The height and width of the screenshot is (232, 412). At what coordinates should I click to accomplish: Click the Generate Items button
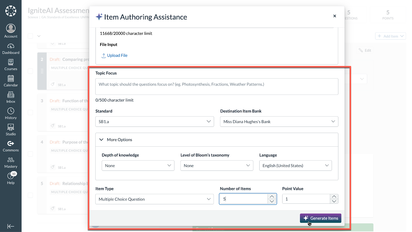point(321,218)
